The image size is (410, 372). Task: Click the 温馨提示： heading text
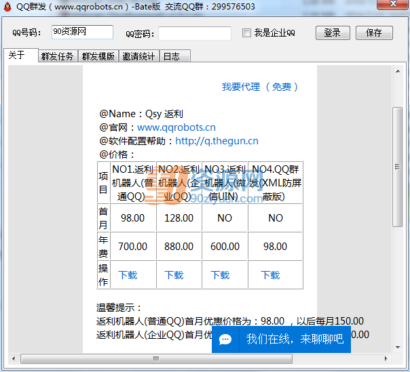(x=119, y=308)
